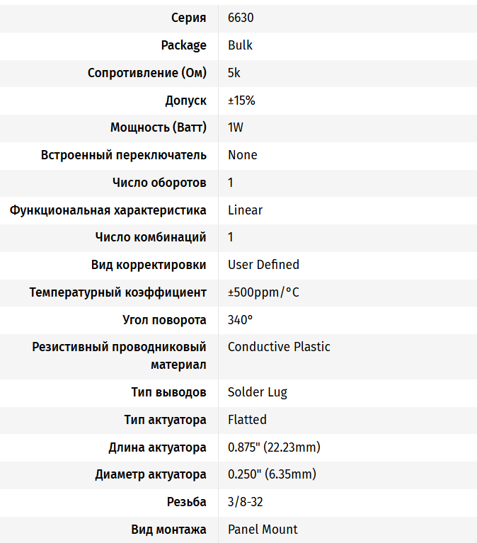This screenshot has height=543, width=477.
Task: Click the Linear characteristic value
Action: 245,210
